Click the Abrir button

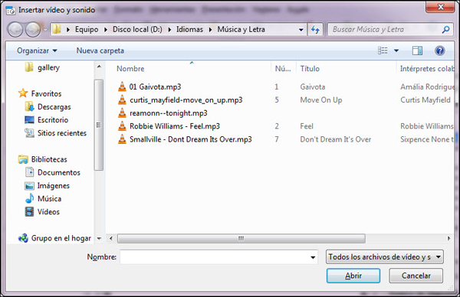353,276
